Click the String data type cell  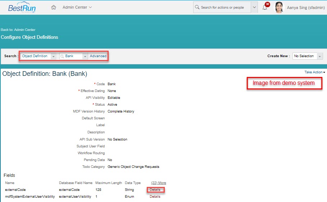(129, 190)
